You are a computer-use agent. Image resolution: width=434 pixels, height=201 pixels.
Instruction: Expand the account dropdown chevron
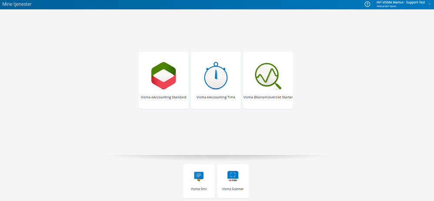(x=429, y=4)
